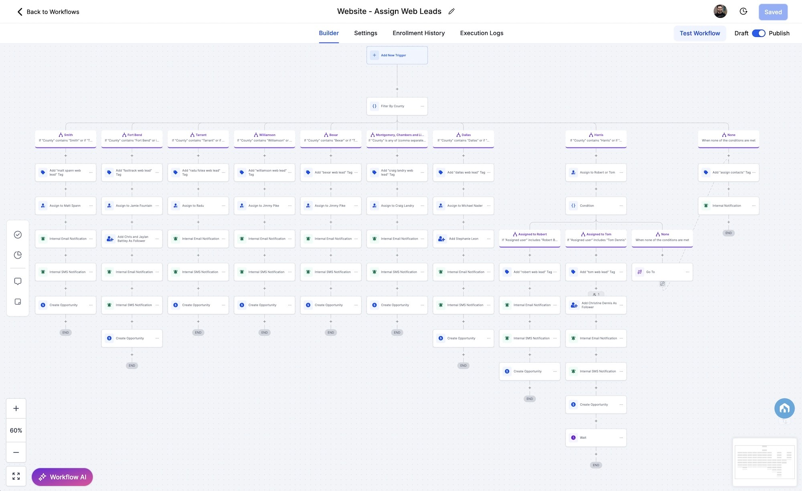The width and height of the screenshot is (802, 491).
Task: Zoom out with the minus button
Action: pyautogui.click(x=16, y=453)
